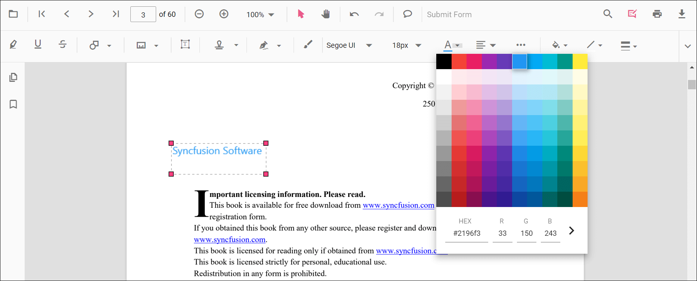Screen dimensions: 697x281
Task: Click the G value field 150
Action: click(526, 234)
